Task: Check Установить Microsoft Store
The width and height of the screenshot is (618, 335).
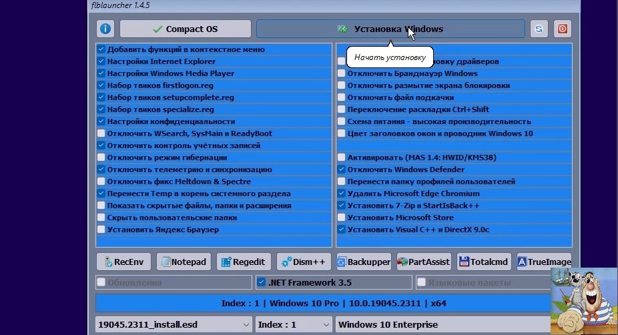Action: (x=341, y=218)
